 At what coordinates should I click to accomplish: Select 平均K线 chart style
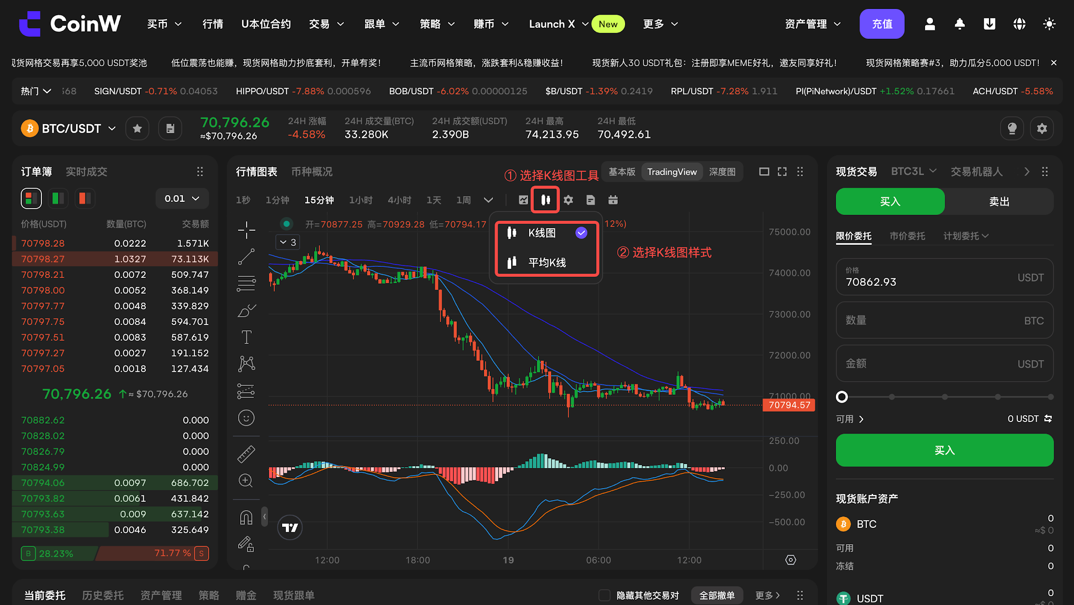546,262
